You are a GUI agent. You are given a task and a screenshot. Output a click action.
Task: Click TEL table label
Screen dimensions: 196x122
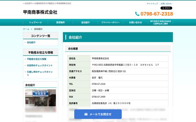coord(71,84)
